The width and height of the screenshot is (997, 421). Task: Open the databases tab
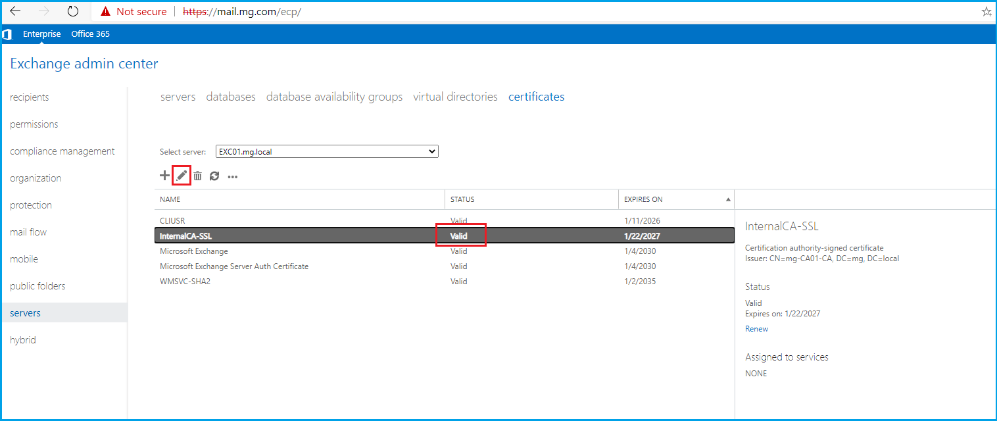click(231, 97)
